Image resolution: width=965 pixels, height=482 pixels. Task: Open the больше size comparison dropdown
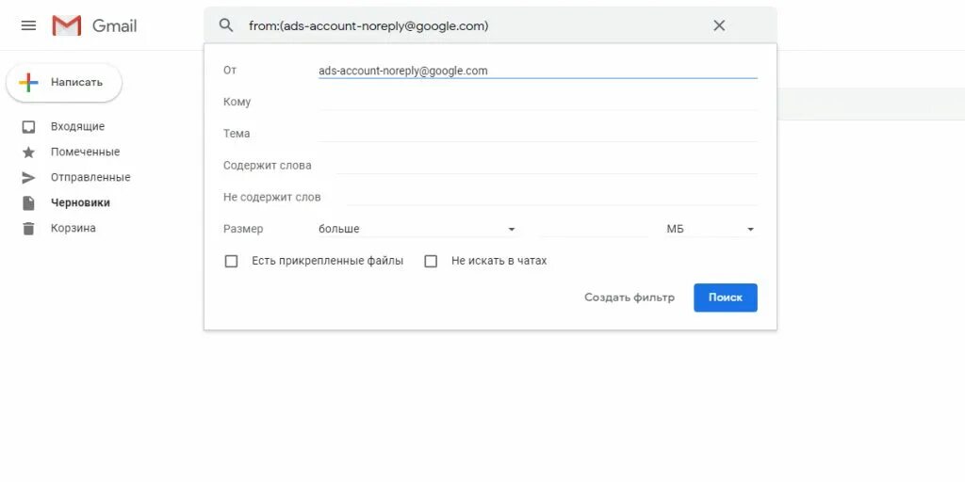click(417, 230)
